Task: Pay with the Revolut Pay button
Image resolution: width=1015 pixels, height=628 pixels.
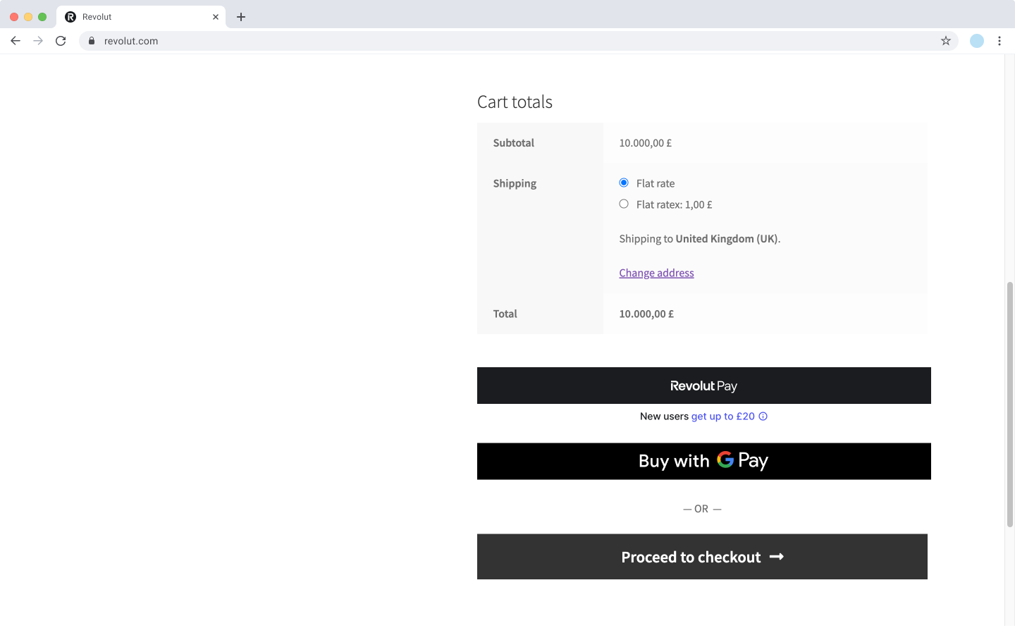Action: (703, 386)
